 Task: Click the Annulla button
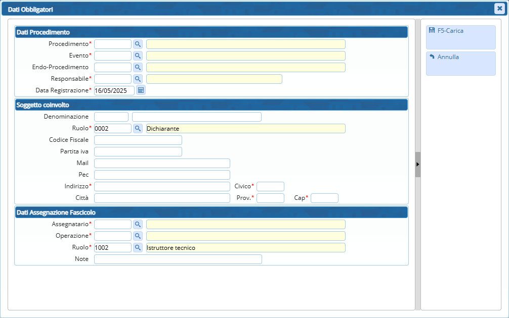click(x=460, y=63)
